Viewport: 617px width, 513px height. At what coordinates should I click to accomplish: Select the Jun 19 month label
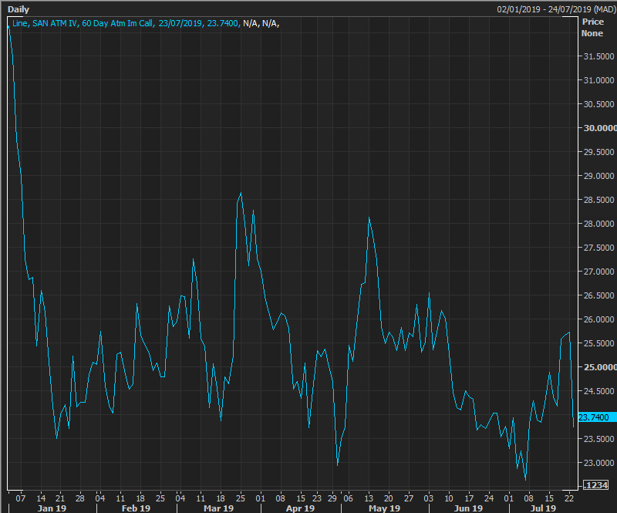tap(467, 508)
